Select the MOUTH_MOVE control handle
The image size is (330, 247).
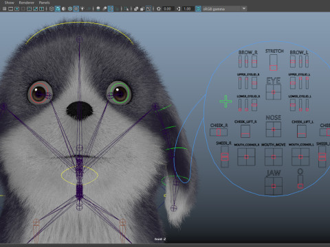click(274, 157)
